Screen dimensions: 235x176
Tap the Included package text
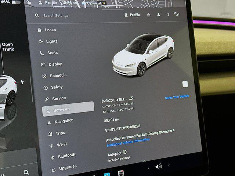(x=119, y=159)
